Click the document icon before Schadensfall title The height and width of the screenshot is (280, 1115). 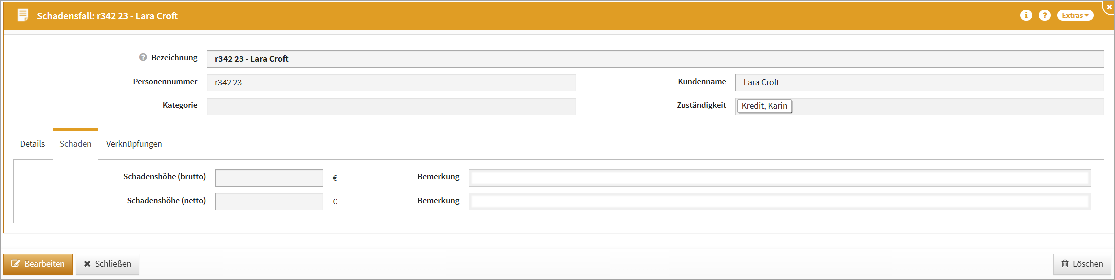[23, 15]
